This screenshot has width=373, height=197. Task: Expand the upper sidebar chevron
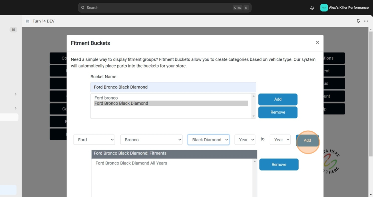pyautogui.click(x=16, y=94)
